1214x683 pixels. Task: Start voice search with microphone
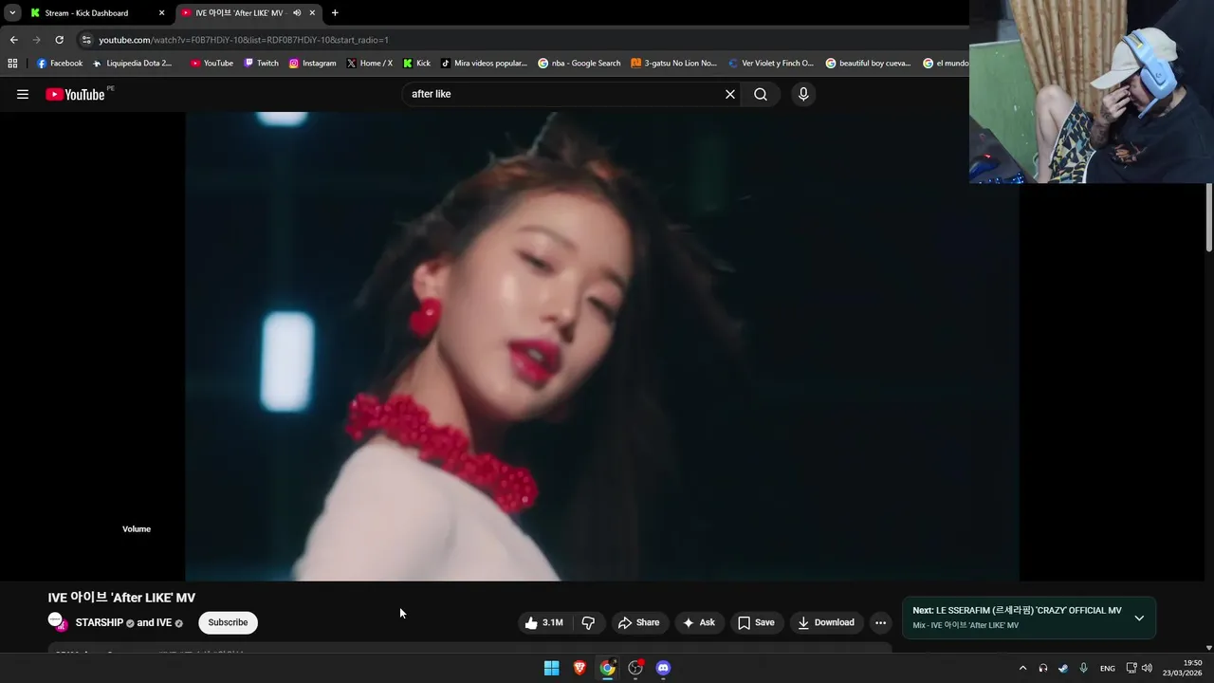803,94
